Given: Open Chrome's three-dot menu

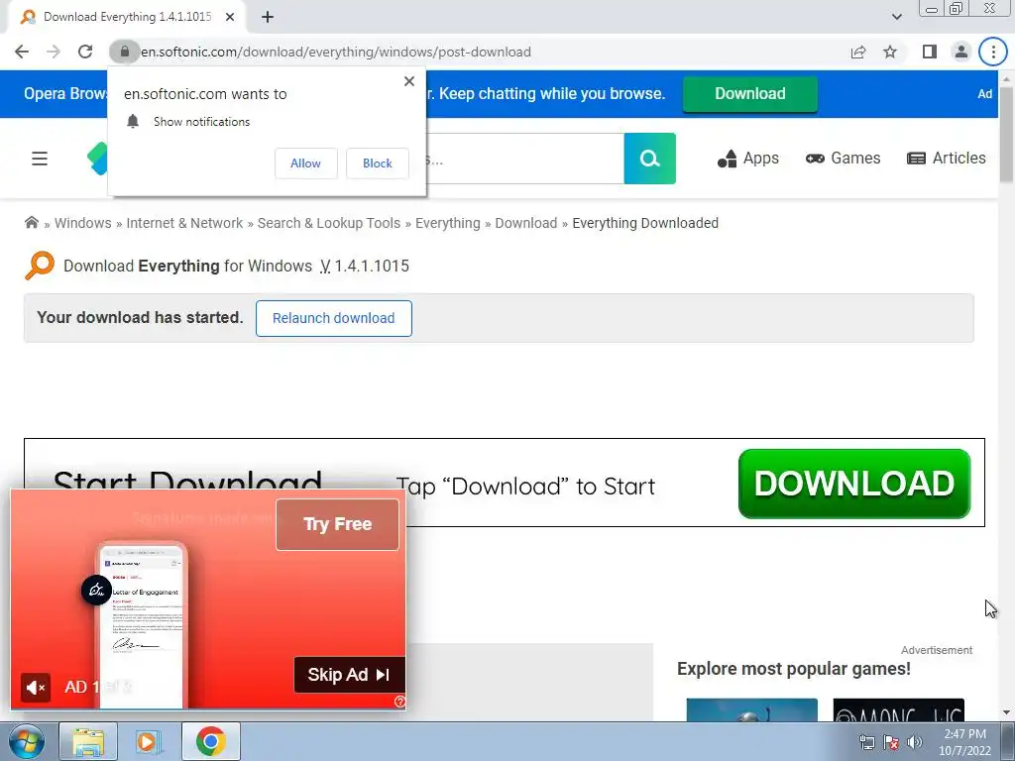Looking at the screenshot, I should pyautogui.click(x=993, y=52).
